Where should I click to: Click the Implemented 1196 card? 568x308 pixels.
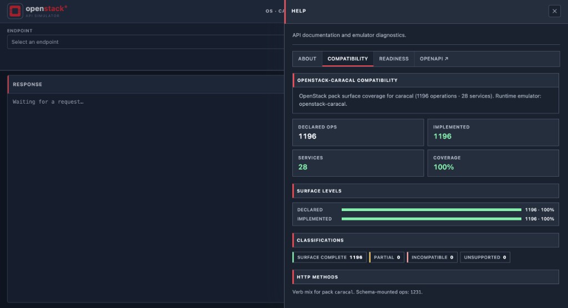click(493, 132)
